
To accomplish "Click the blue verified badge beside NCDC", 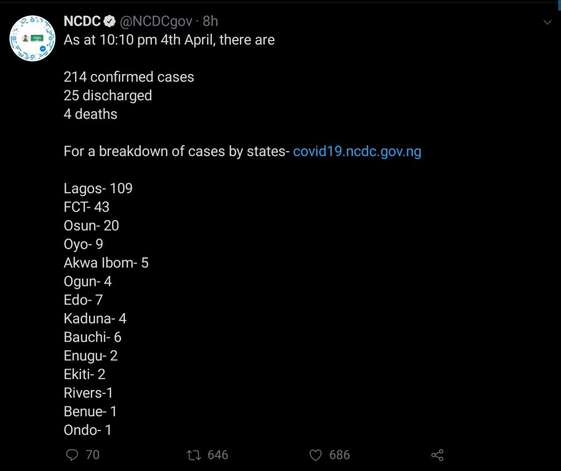I will point(110,21).
